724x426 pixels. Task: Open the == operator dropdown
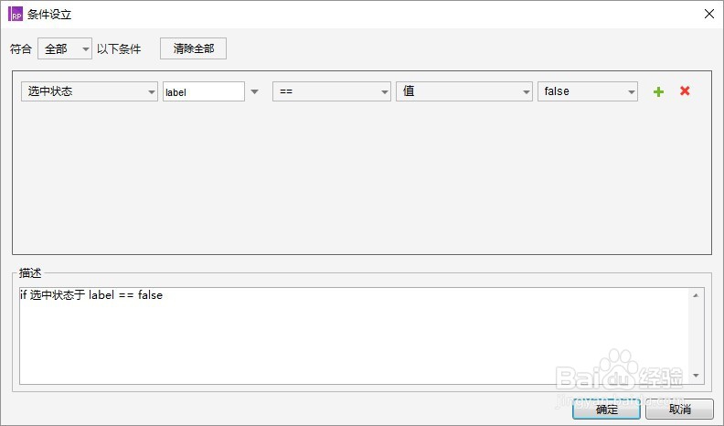click(332, 91)
